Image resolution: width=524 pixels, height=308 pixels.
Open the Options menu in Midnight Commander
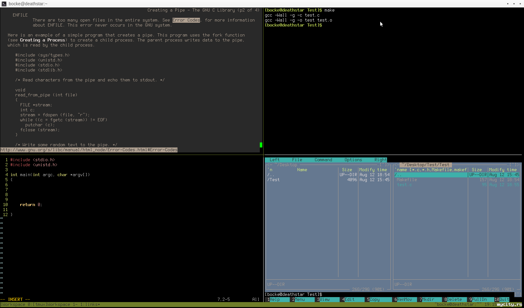353,160
